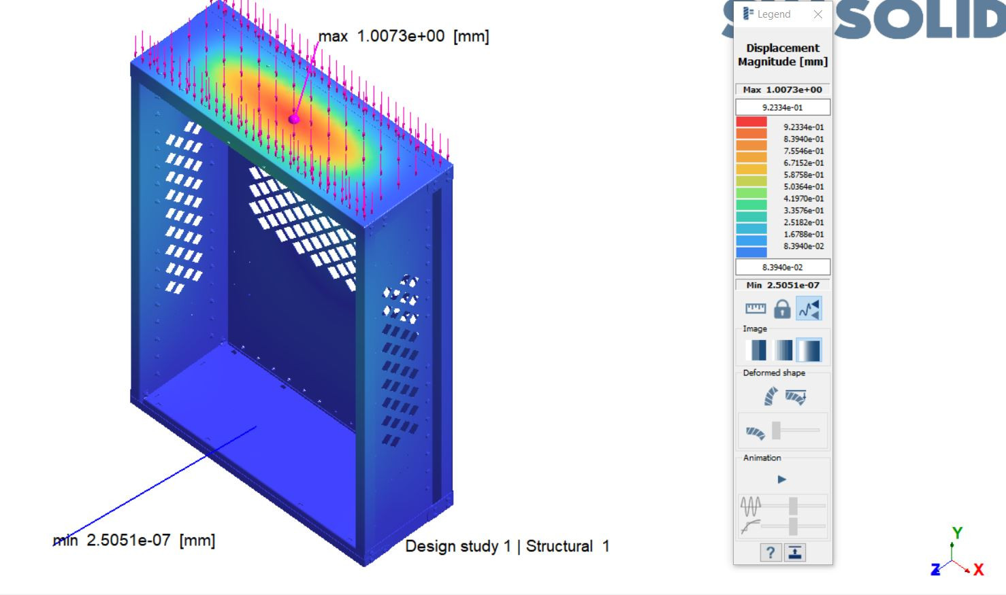Image resolution: width=1006 pixels, height=595 pixels.
Task: Activate the result probe curve icon
Action: 809,308
